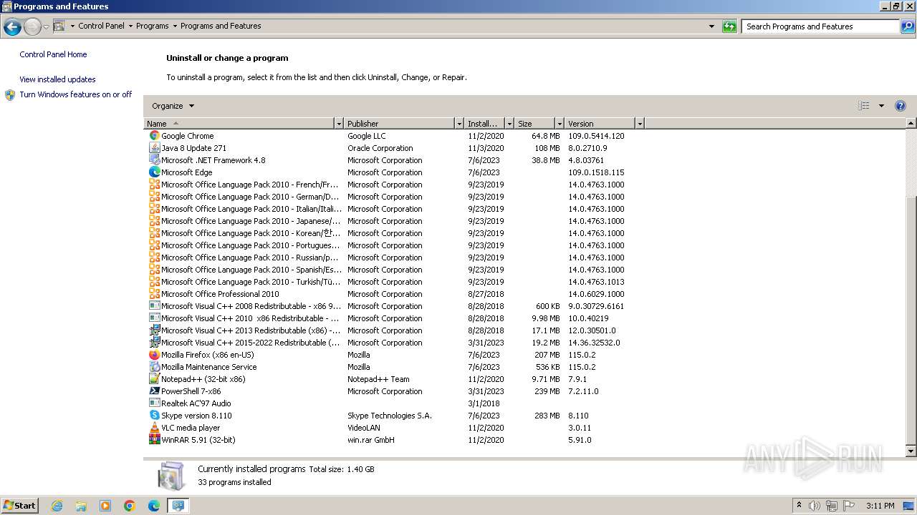Click the list scrollbar up arrow
This screenshot has height=515, width=917.
[911, 124]
